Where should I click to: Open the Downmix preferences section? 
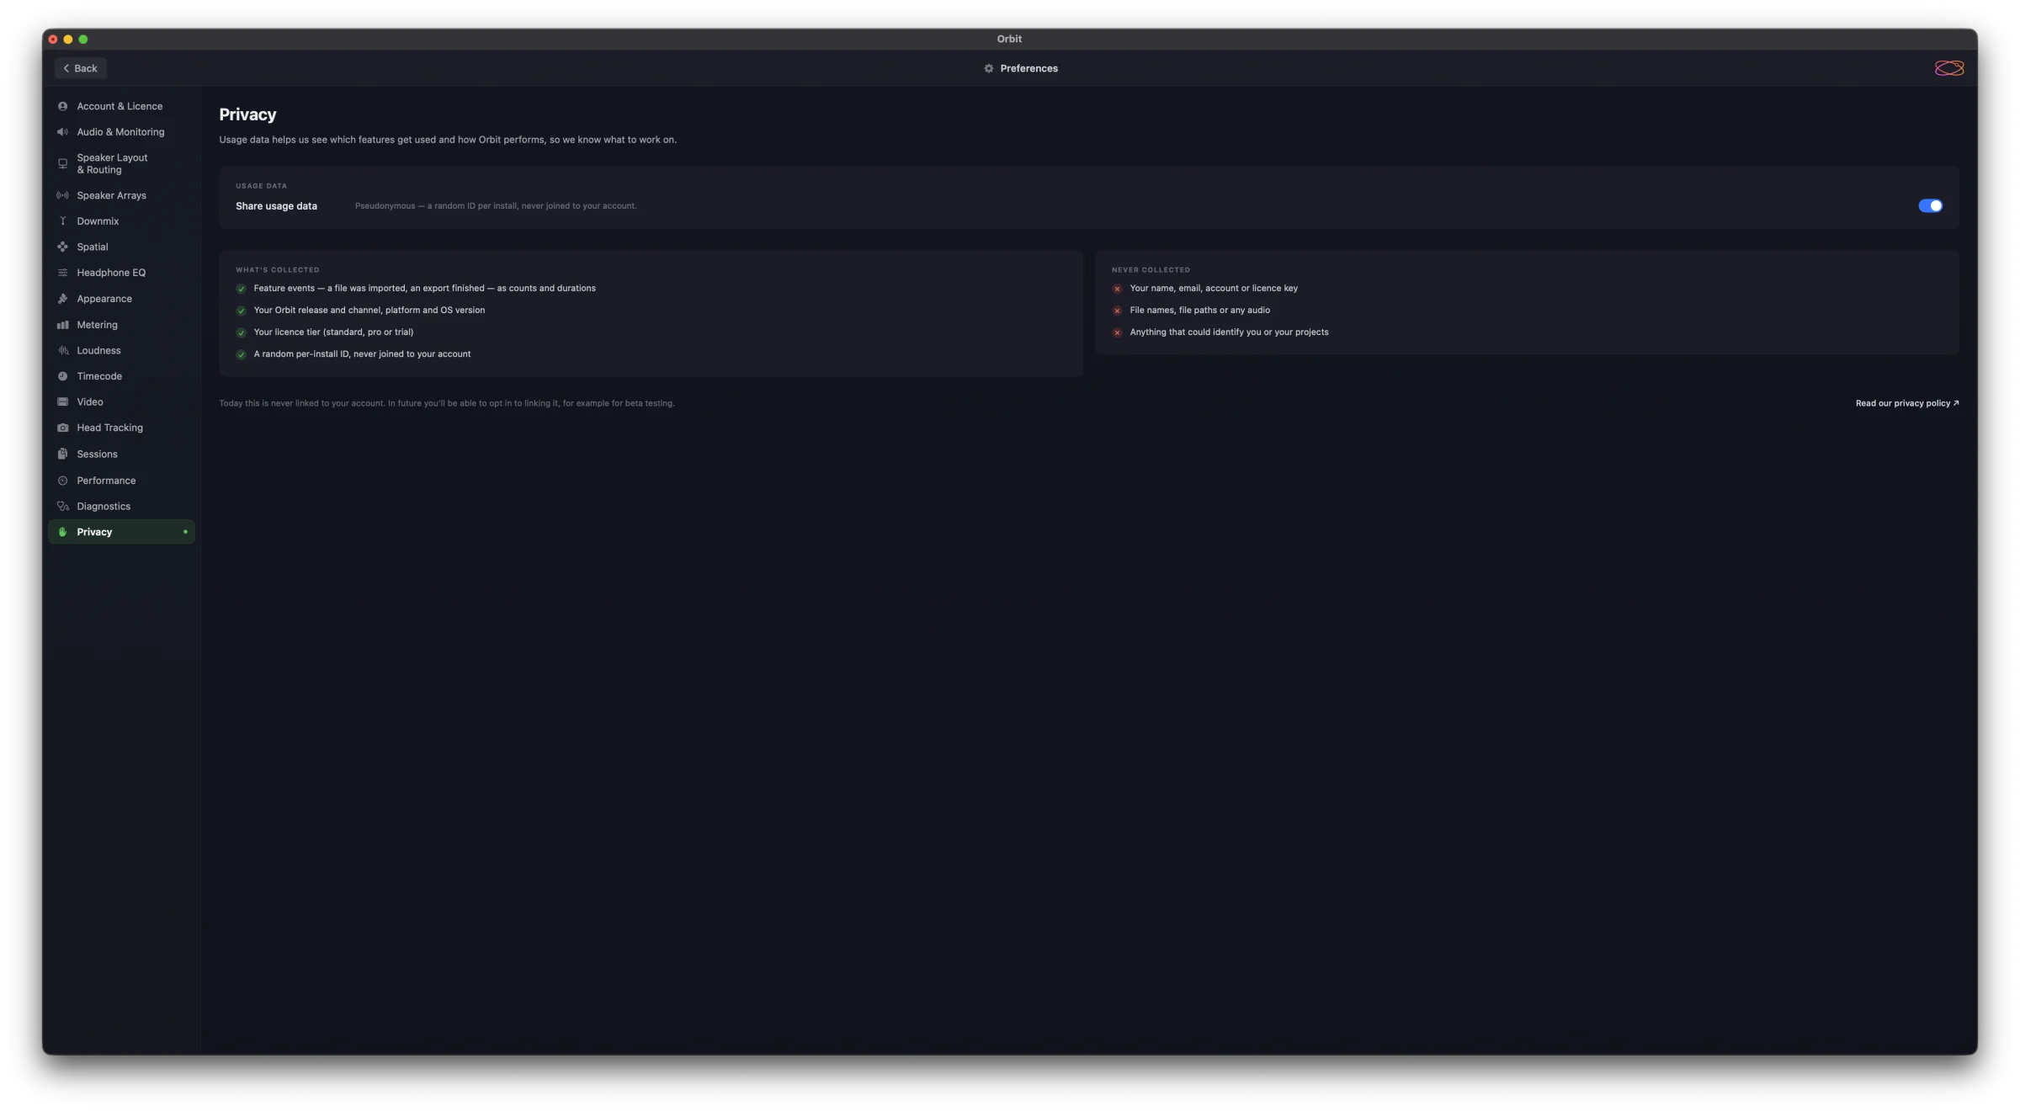point(121,221)
